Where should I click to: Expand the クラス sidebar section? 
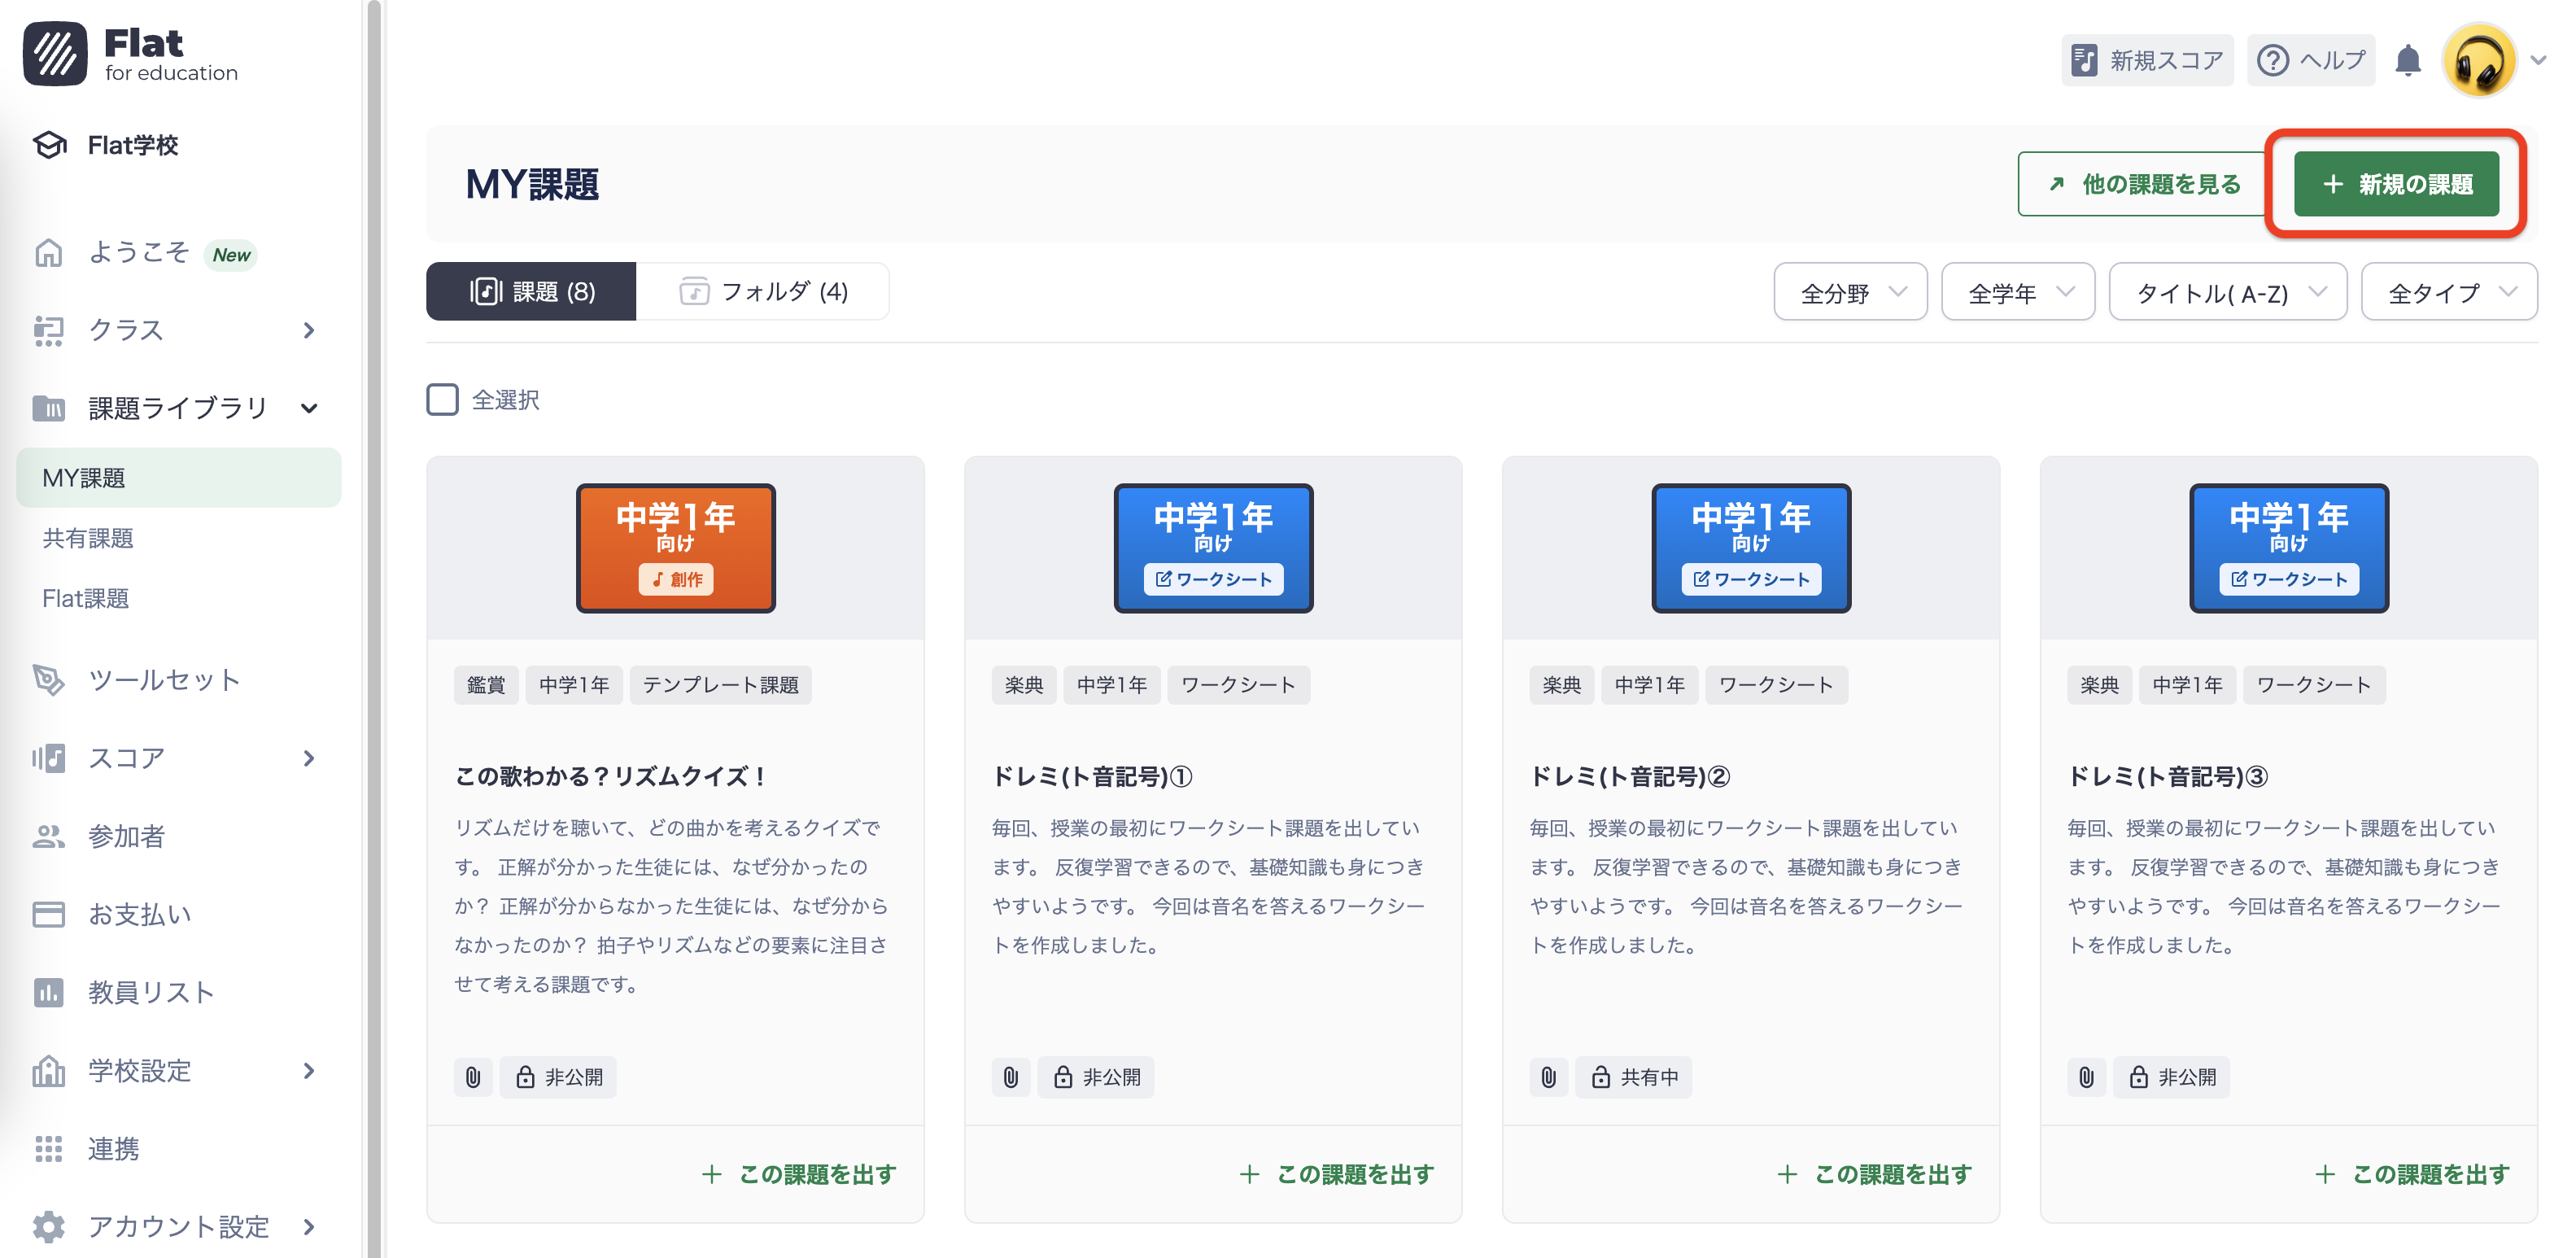click(125, 330)
